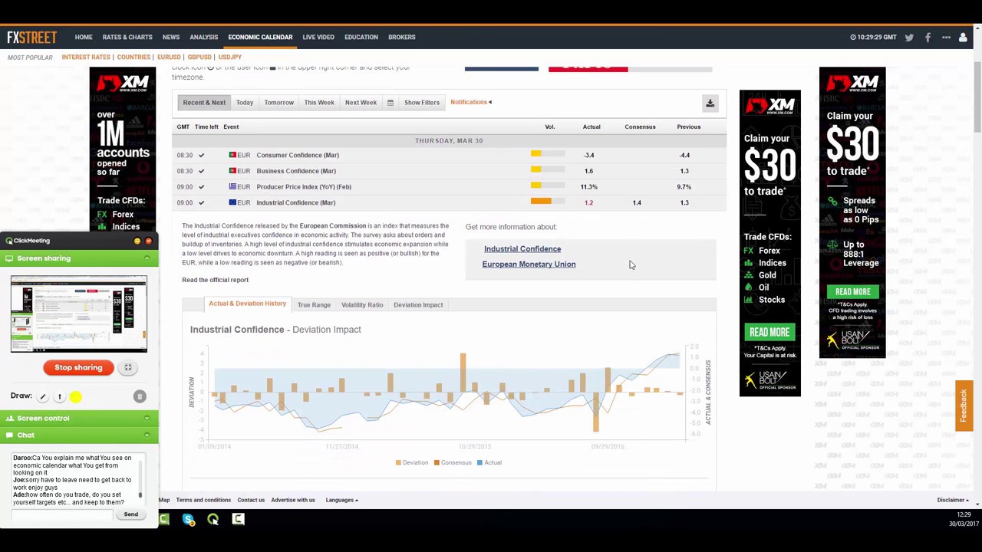Show This Week events
Viewport: 982px width, 552px height.
point(319,102)
